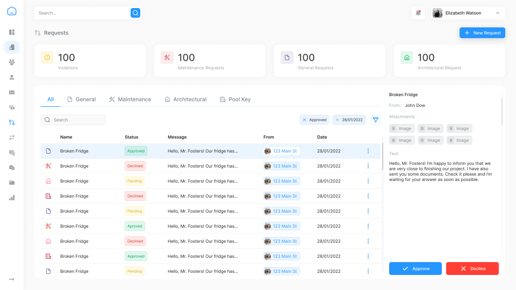Click the red Decline button
Screen dimensions: 516x290
[x=472, y=269]
